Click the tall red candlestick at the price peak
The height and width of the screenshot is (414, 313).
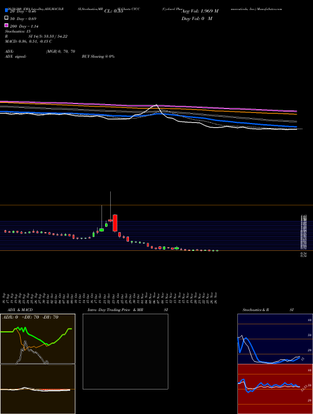115,223
